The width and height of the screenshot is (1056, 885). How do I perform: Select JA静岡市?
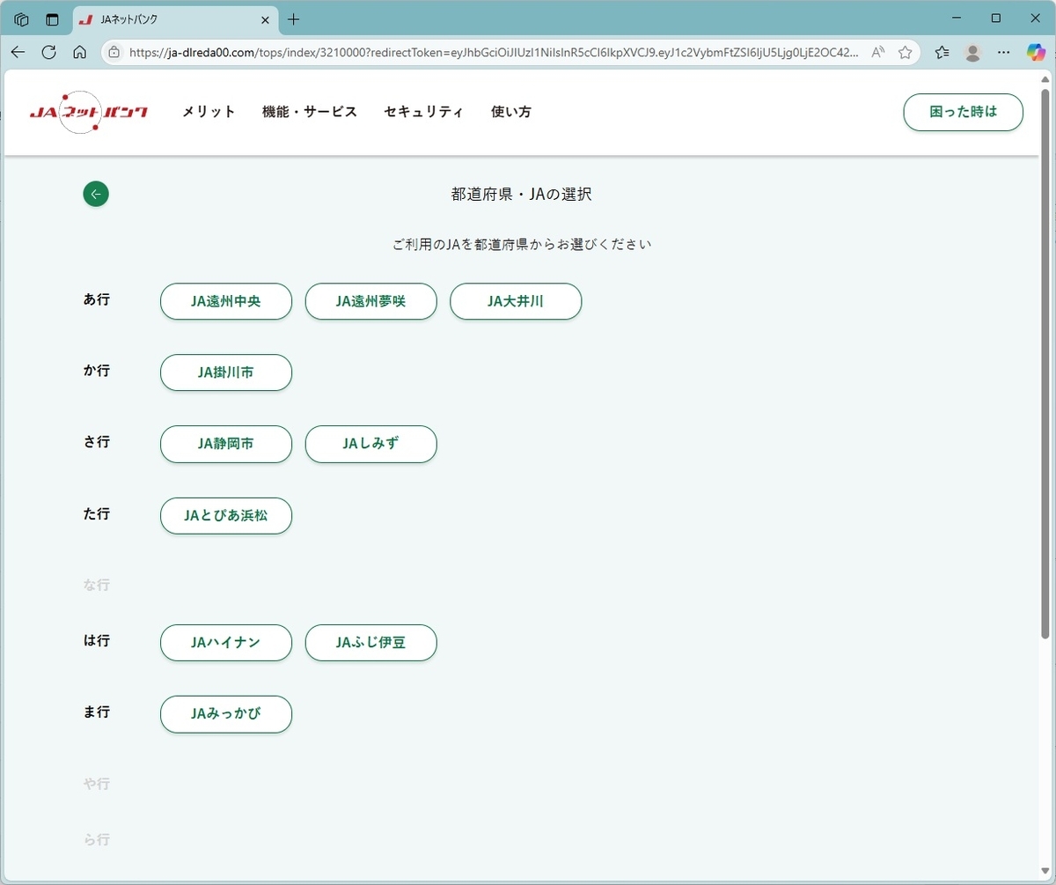226,444
